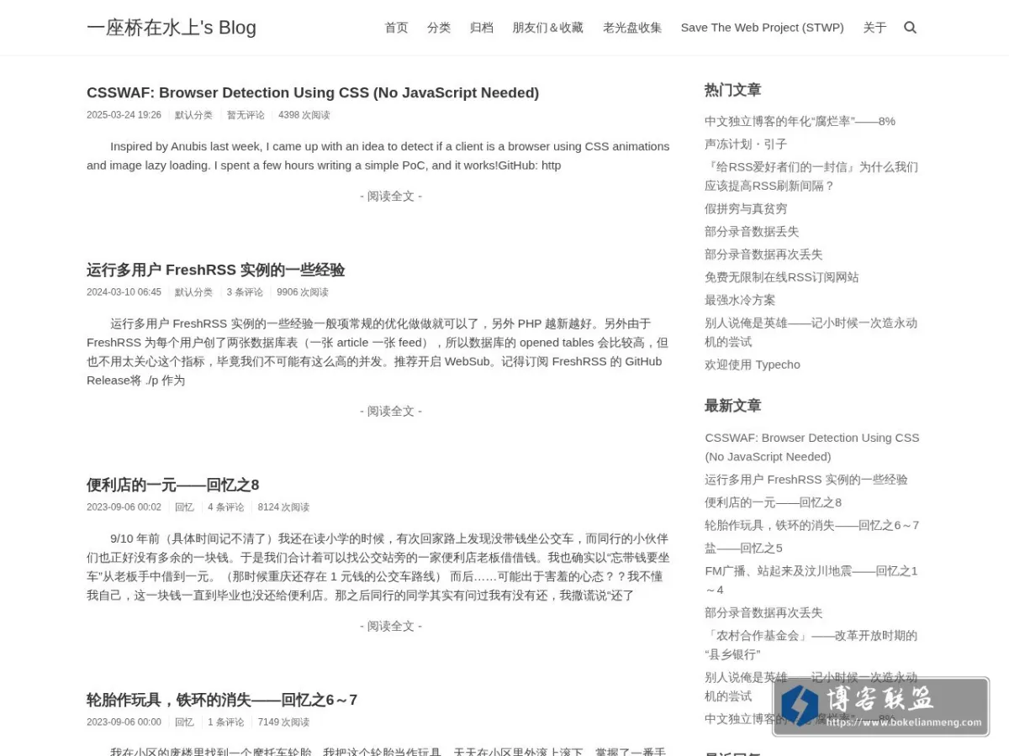Select 9906 次阅读 view count
The height and width of the screenshot is (756, 1009).
303,292
